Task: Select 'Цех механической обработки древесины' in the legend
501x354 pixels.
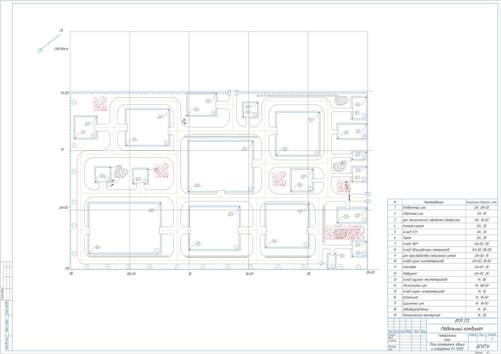Action: pyautogui.click(x=431, y=220)
